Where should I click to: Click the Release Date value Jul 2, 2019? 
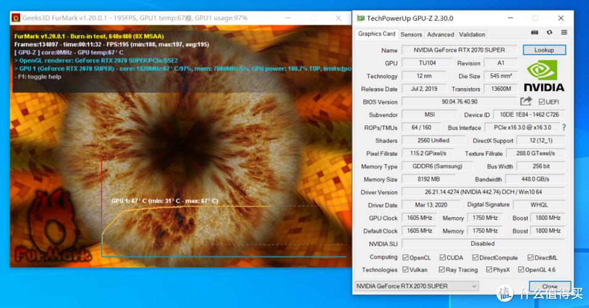[x=424, y=89]
